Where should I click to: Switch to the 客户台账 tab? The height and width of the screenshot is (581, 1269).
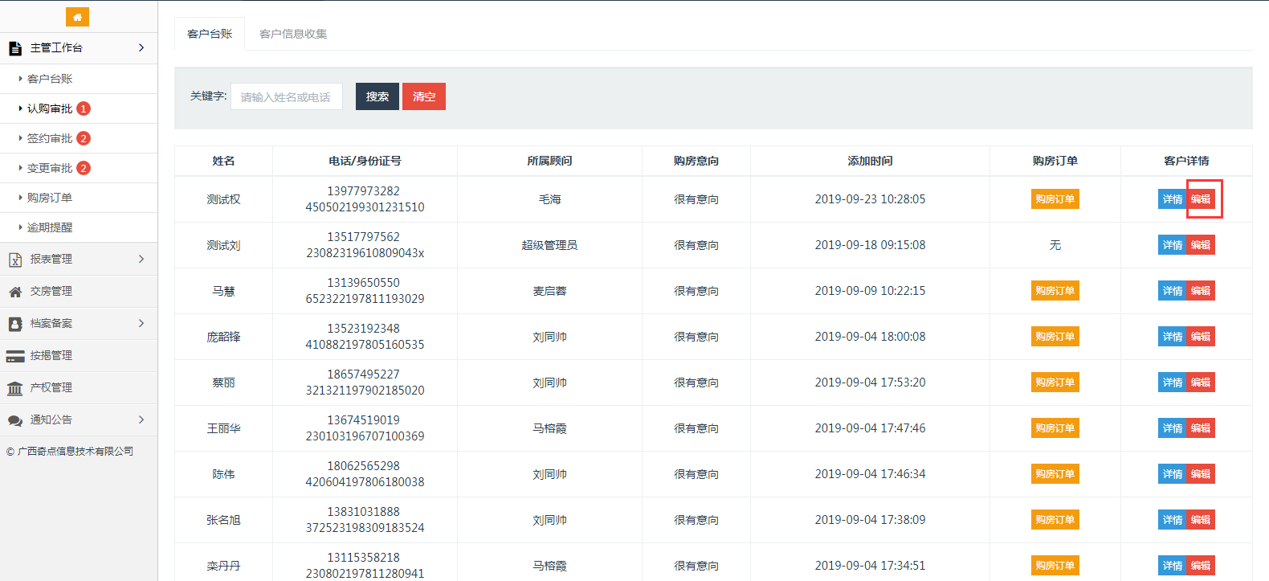pyautogui.click(x=210, y=34)
